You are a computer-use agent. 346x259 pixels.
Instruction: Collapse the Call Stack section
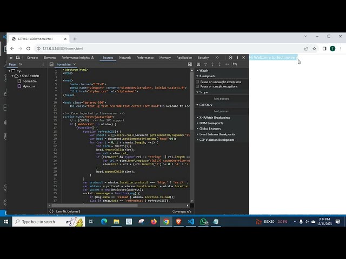coord(205,105)
